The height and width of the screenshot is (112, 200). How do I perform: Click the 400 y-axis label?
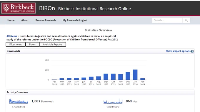47,60
